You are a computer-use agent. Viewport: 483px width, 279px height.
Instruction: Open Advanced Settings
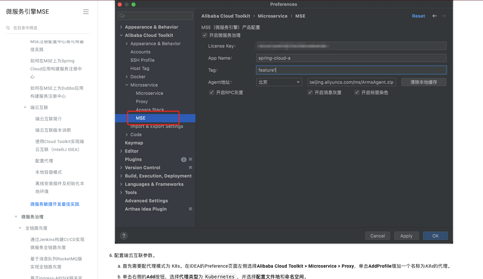click(146, 201)
